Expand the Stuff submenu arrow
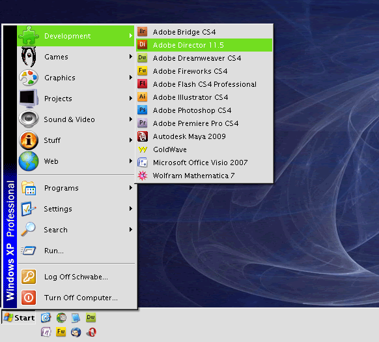Viewport: 379px width, 342px height. tap(131, 140)
